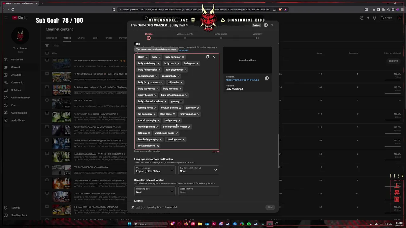Viewport: 406px width, 228px height.
Task: Open the Caption certification dropdown
Action: click(x=199, y=170)
